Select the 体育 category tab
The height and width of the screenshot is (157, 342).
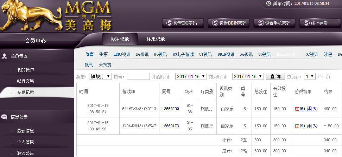pos(89,55)
